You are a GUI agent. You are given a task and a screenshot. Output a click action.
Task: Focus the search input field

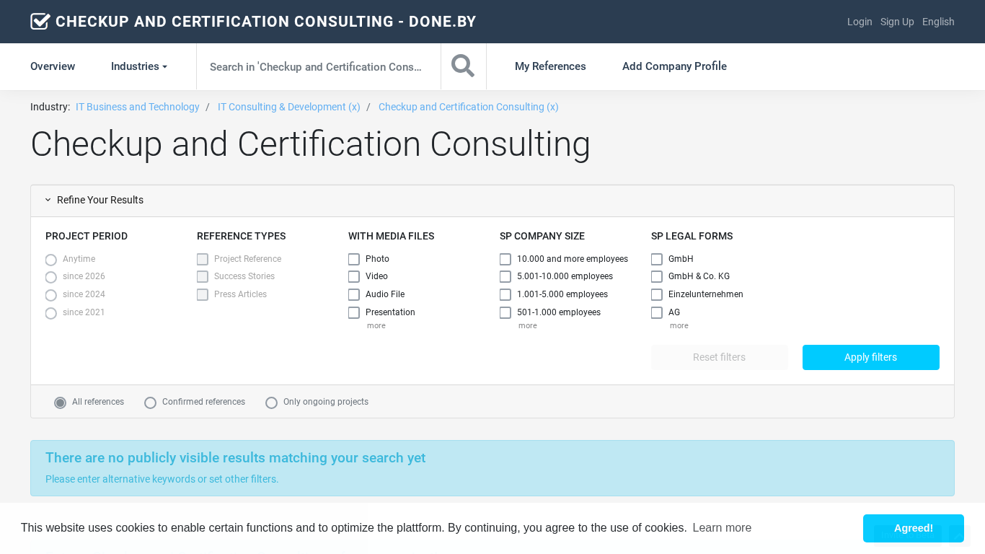point(317,66)
